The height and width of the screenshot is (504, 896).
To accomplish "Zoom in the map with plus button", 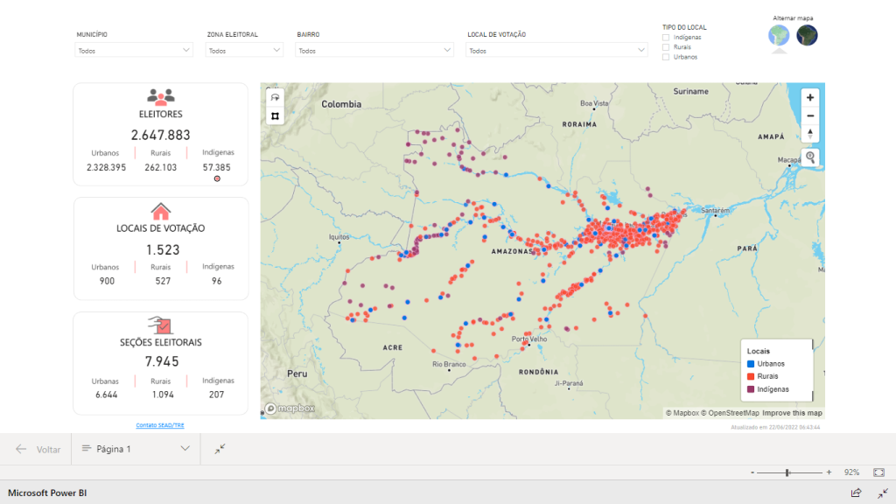I will pos(810,97).
